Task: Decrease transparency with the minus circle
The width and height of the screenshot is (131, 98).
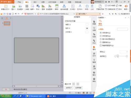Action: coord(115,56)
